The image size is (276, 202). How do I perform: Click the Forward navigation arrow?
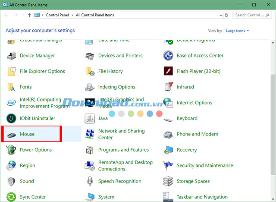click(16, 15)
